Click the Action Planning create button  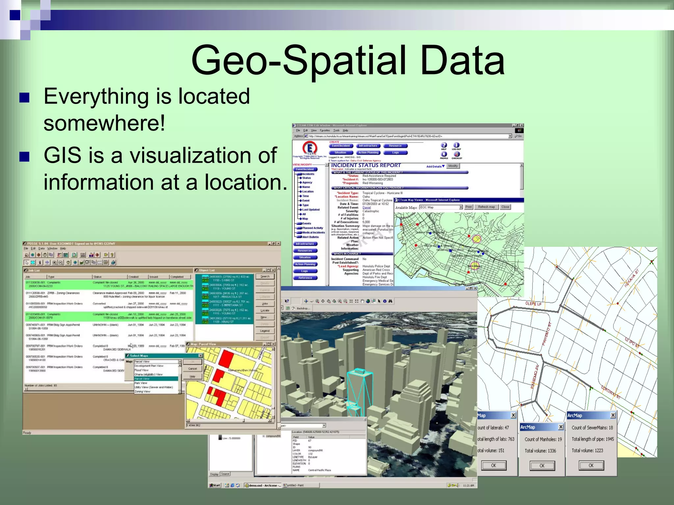point(368,153)
